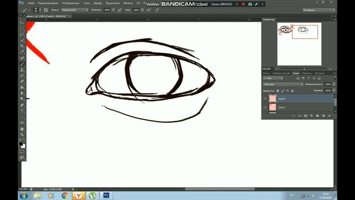Screen dimensions: 355x200
Task: Open the brush blend mode dropdown
Action: [75, 10]
